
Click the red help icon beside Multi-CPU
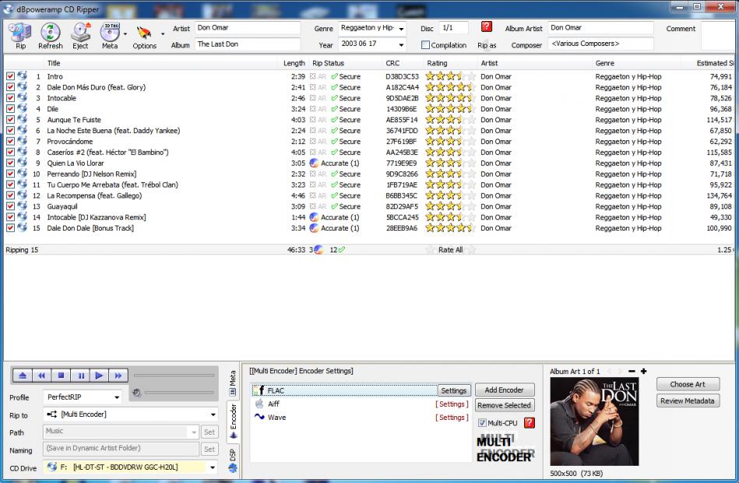coord(530,423)
